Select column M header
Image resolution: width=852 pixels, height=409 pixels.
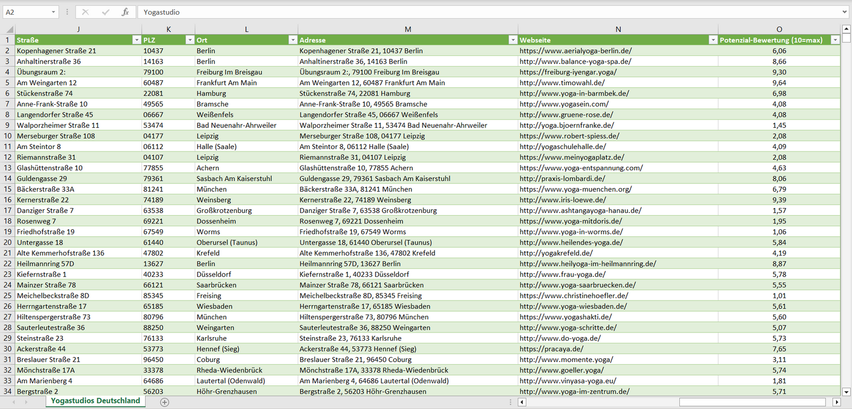tap(408, 29)
